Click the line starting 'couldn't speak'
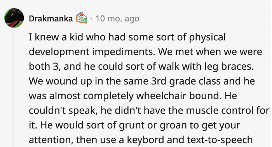 (149, 110)
